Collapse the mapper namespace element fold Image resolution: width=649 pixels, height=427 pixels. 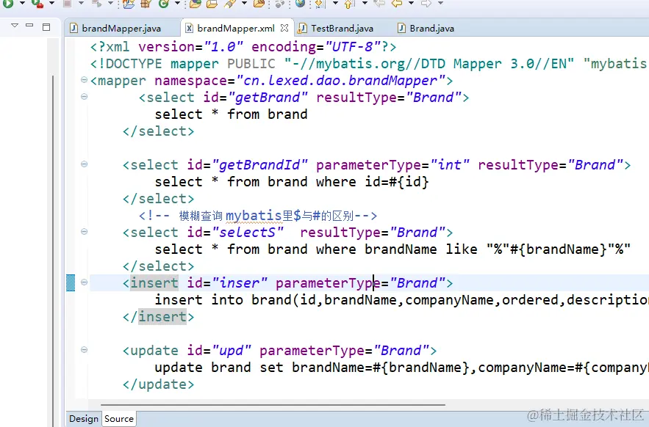click(x=84, y=79)
